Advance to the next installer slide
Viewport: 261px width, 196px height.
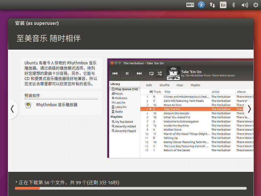[249, 109]
